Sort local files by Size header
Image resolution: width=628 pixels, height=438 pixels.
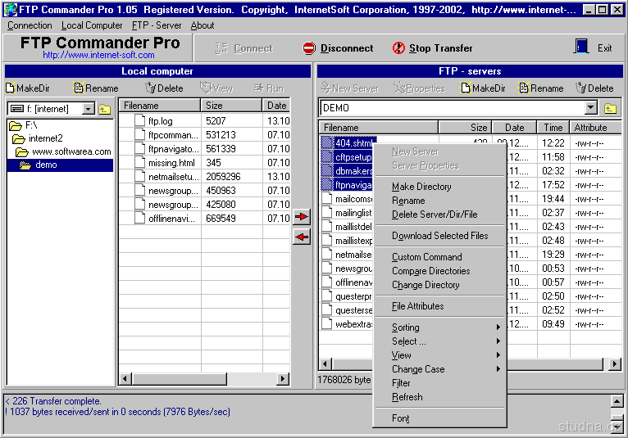[231, 106]
